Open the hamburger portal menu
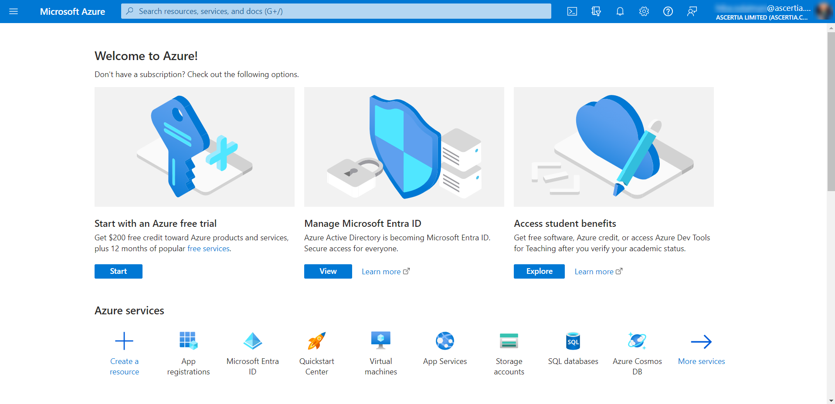The height and width of the screenshot is (404, 835). (x=14, y=11)
